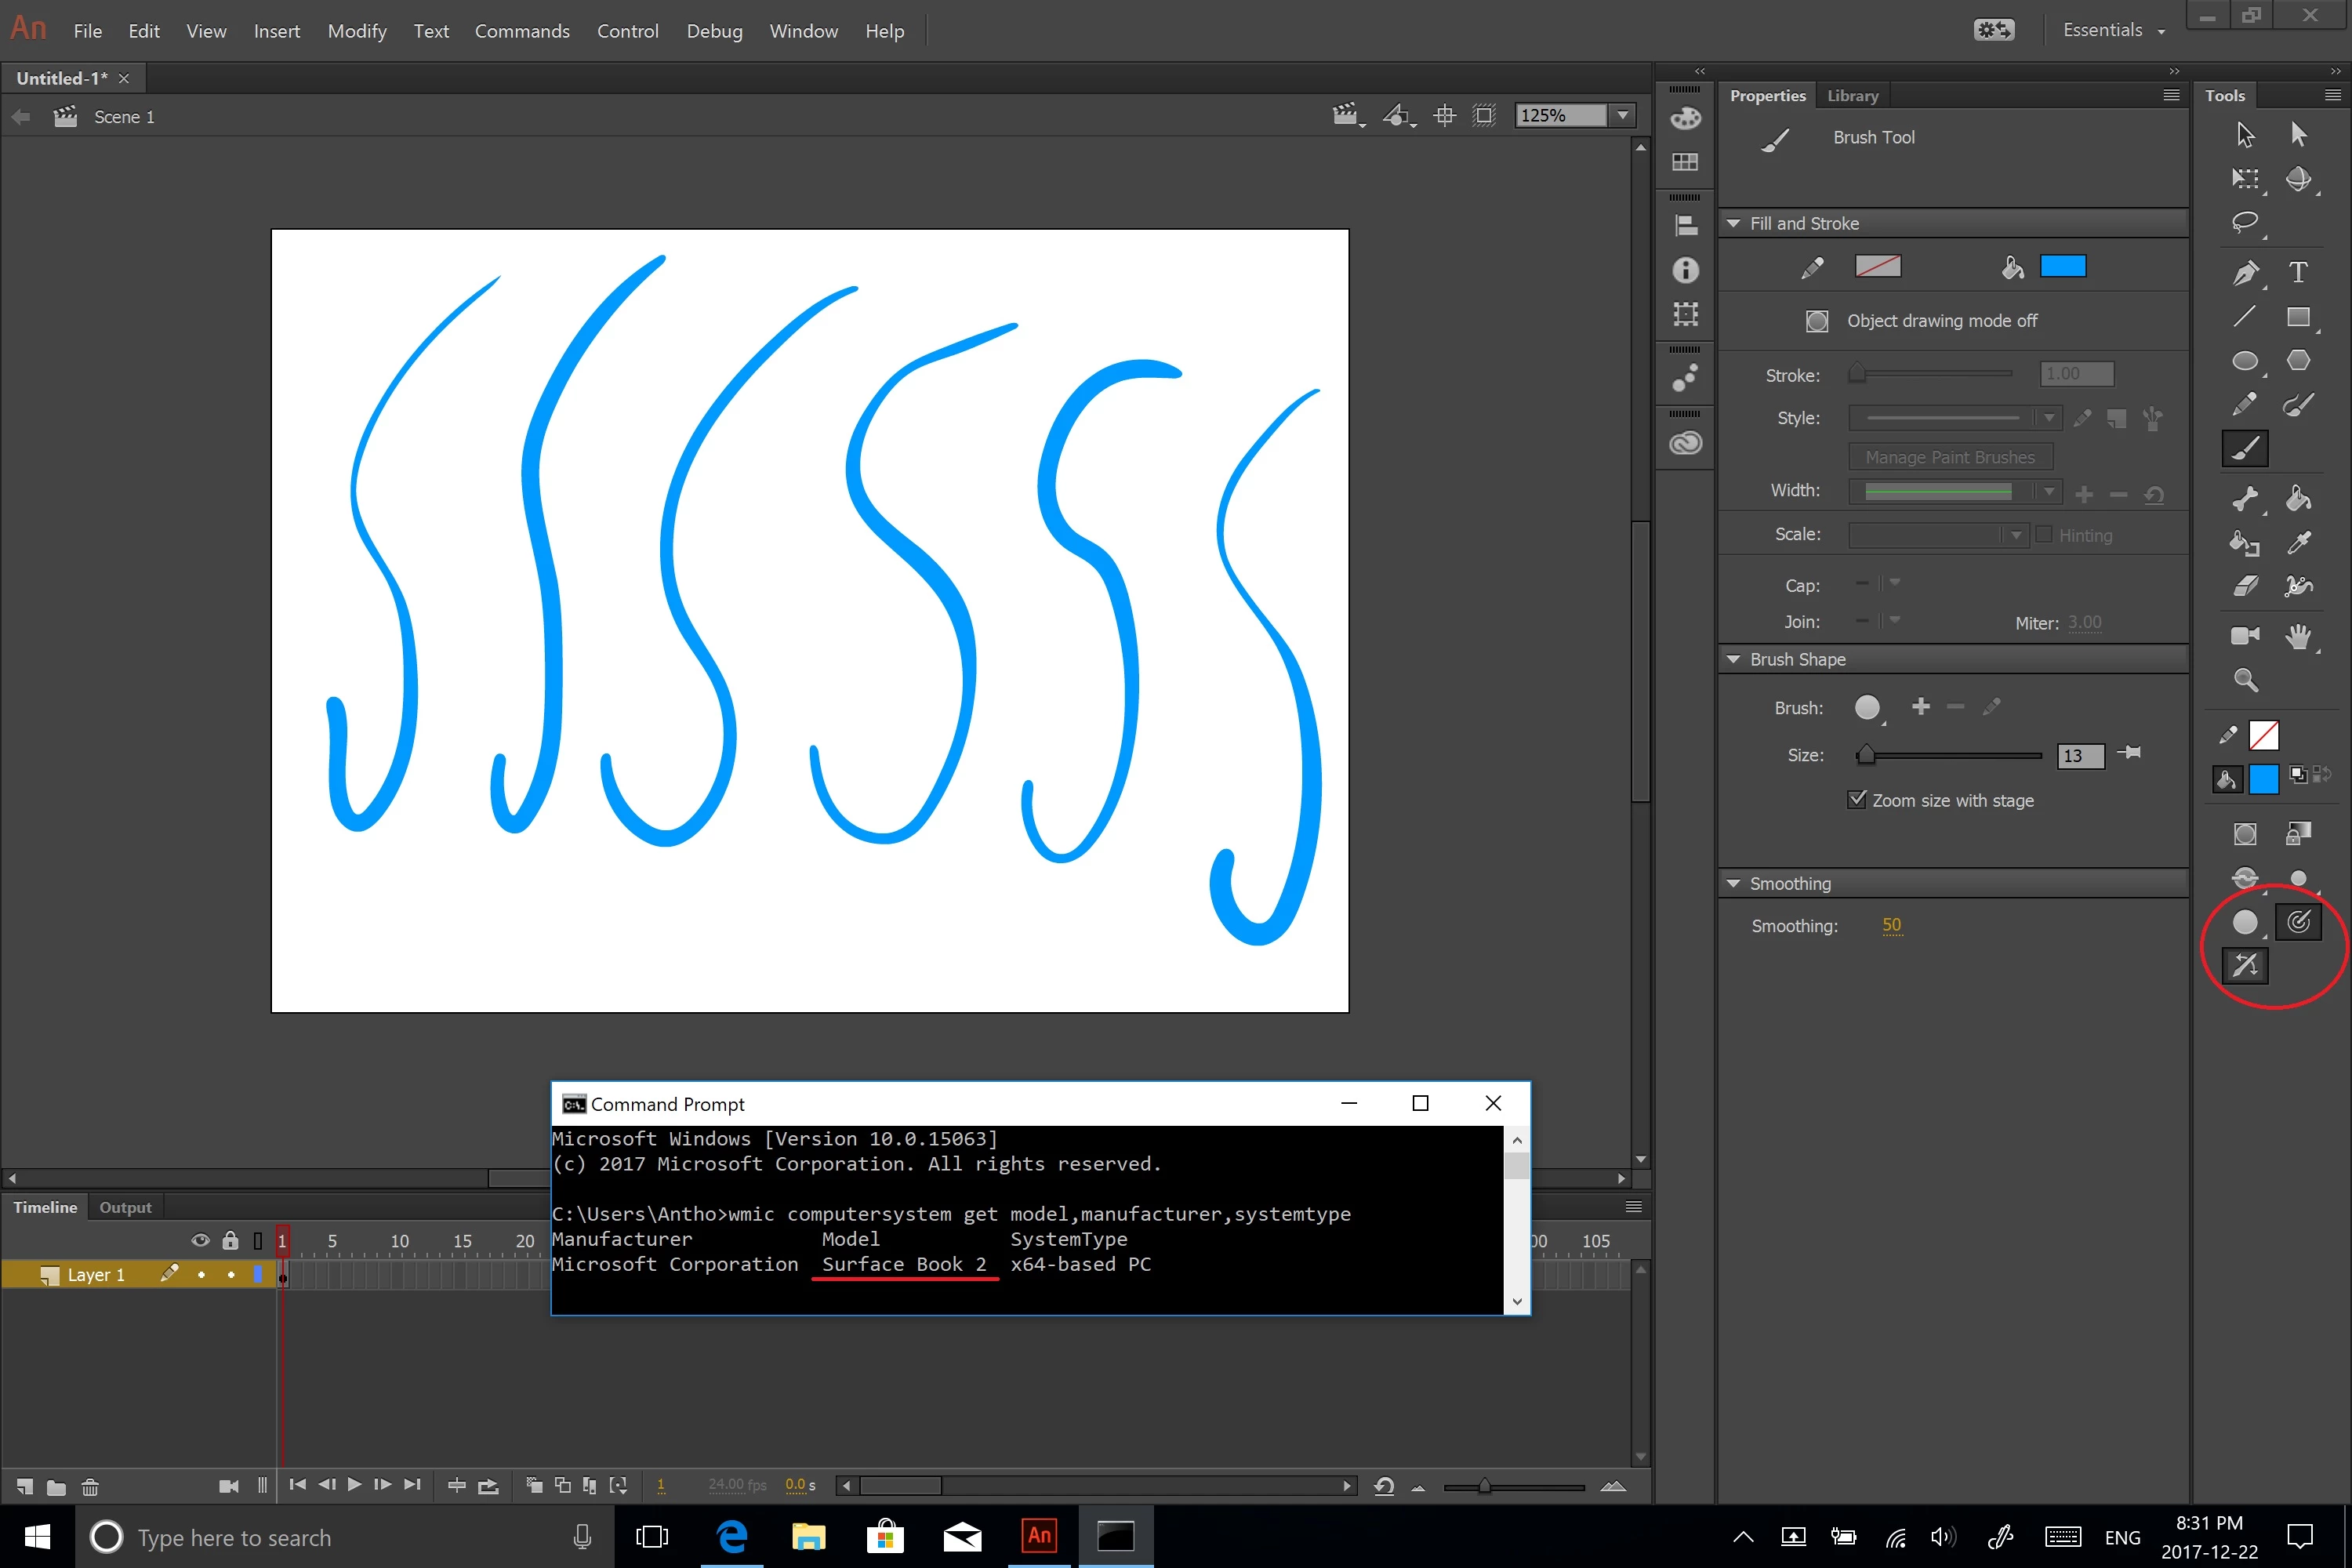
Task: Click the blue fill color swatch
Action: pyautogui.click(x=2062, y=266)
